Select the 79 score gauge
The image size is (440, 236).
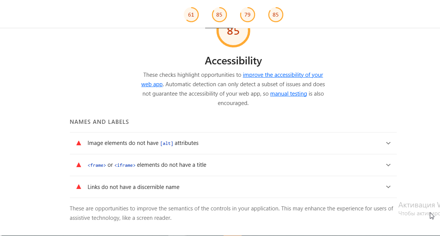click(247, 15)
